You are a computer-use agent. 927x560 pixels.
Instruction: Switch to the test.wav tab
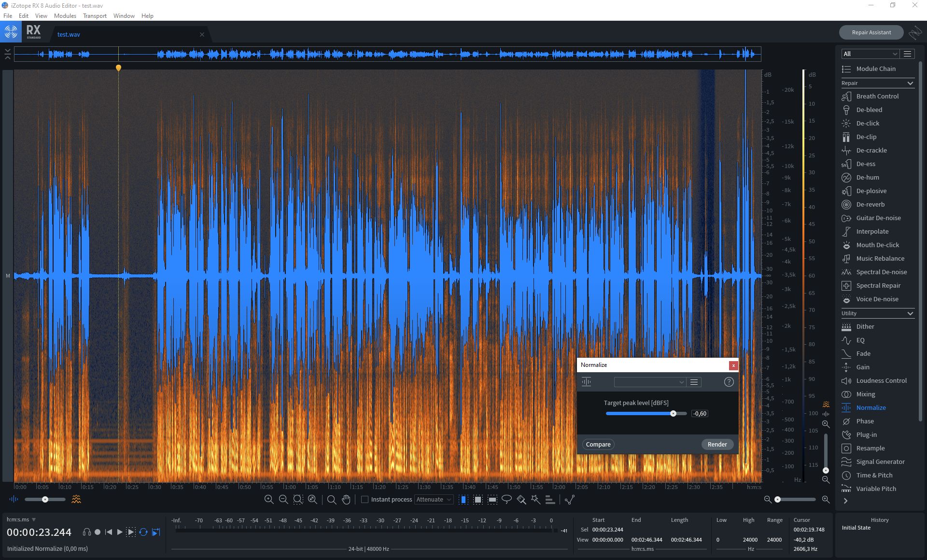pyautogui.click(x=68, y=34)
